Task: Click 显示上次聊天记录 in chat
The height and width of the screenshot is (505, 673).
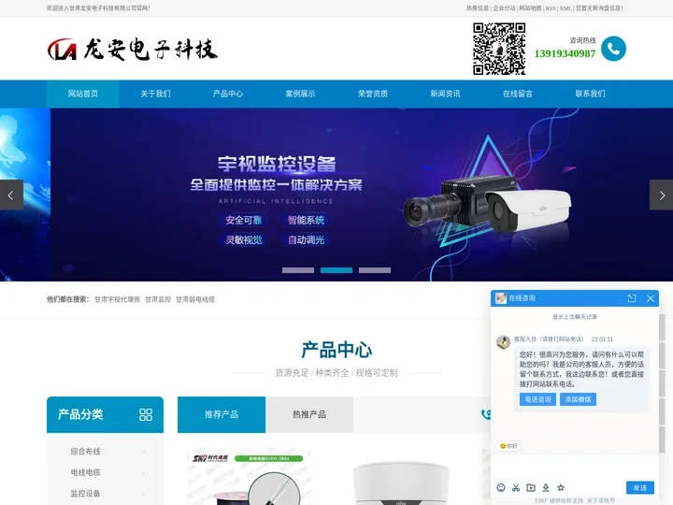Action: point(575,317)
